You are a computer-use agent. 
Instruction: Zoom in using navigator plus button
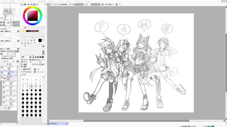(16, 23)
